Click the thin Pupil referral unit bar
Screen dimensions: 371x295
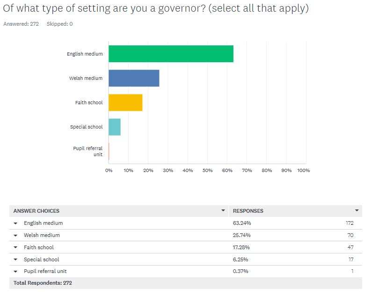pyautogui.click(x=109, y=151)
